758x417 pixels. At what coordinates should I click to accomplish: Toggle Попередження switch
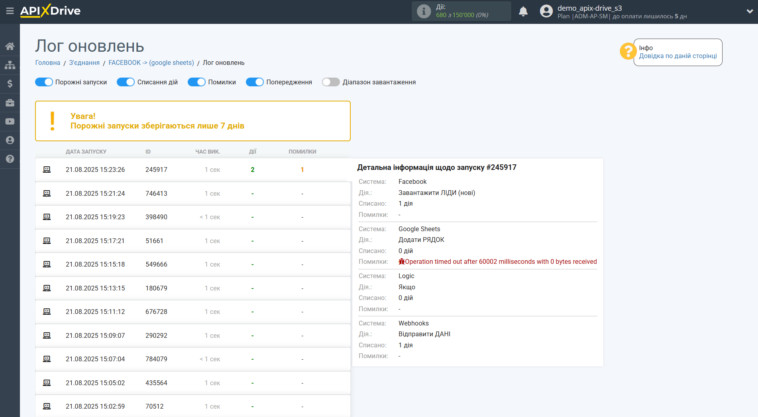pyautogui.click(x=255, y=82)
